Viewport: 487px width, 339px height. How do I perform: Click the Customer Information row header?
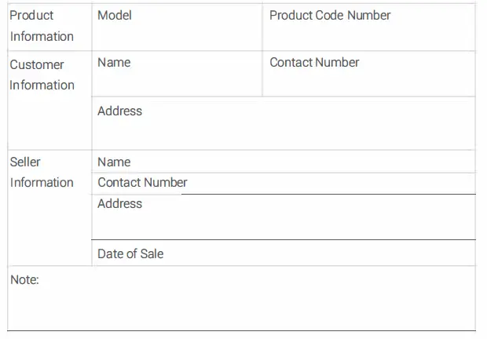click(42, 75)
